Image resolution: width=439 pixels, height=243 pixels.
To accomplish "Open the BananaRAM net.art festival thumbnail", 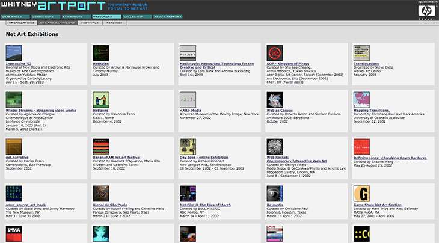I will tap(101, 147).
